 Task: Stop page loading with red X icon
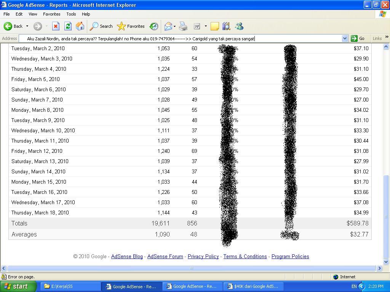pyautogui.click(x=56, y=26)
